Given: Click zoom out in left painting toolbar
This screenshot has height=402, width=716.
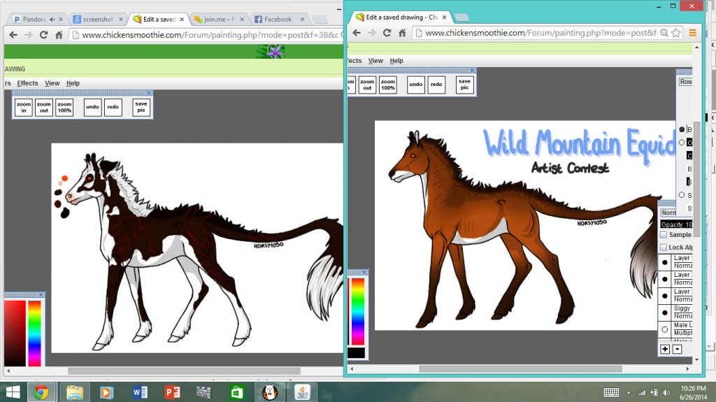Looking at the screenshot, I should [x=44, y=108].
